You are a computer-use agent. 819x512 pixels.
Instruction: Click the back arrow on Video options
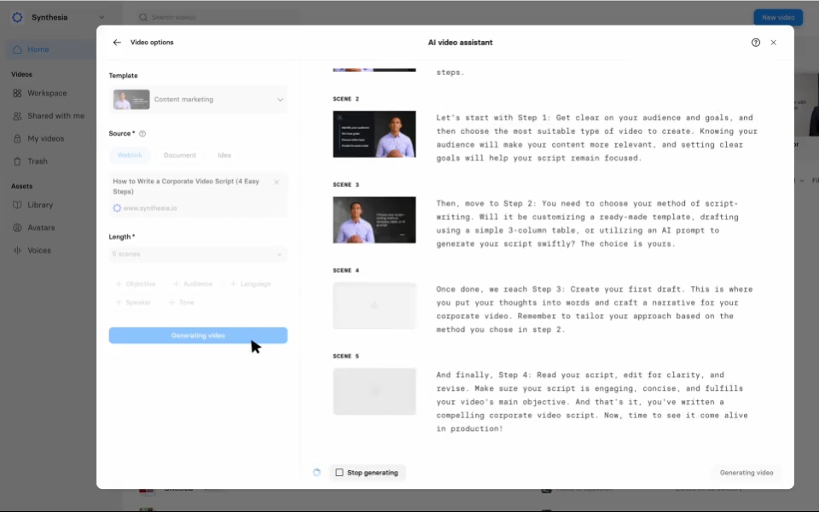click(x=117, y=42)
